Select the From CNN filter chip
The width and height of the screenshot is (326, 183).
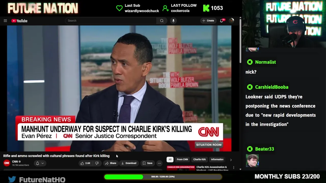(x=182, y=159)
